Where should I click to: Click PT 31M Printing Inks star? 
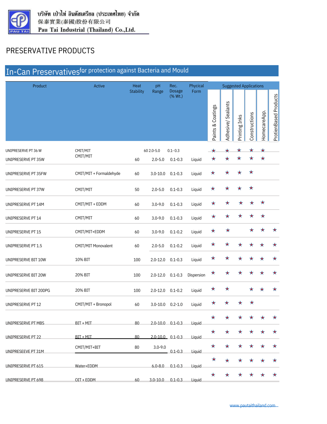click(x=240, y=346)
